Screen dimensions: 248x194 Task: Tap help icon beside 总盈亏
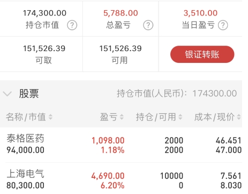coord(148,25)
